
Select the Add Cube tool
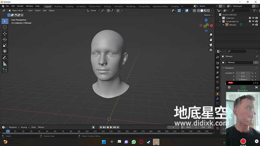click(x=5, y=70)
